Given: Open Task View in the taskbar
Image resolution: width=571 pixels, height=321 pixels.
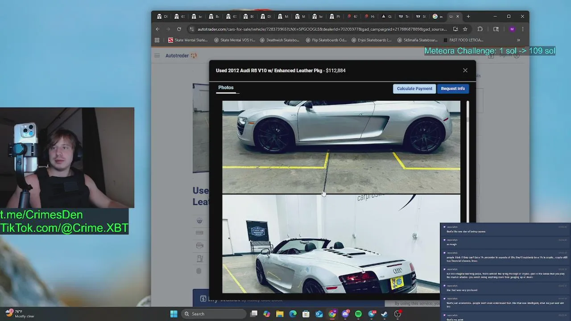Looking at the screenshot, I should coord(254,314).
